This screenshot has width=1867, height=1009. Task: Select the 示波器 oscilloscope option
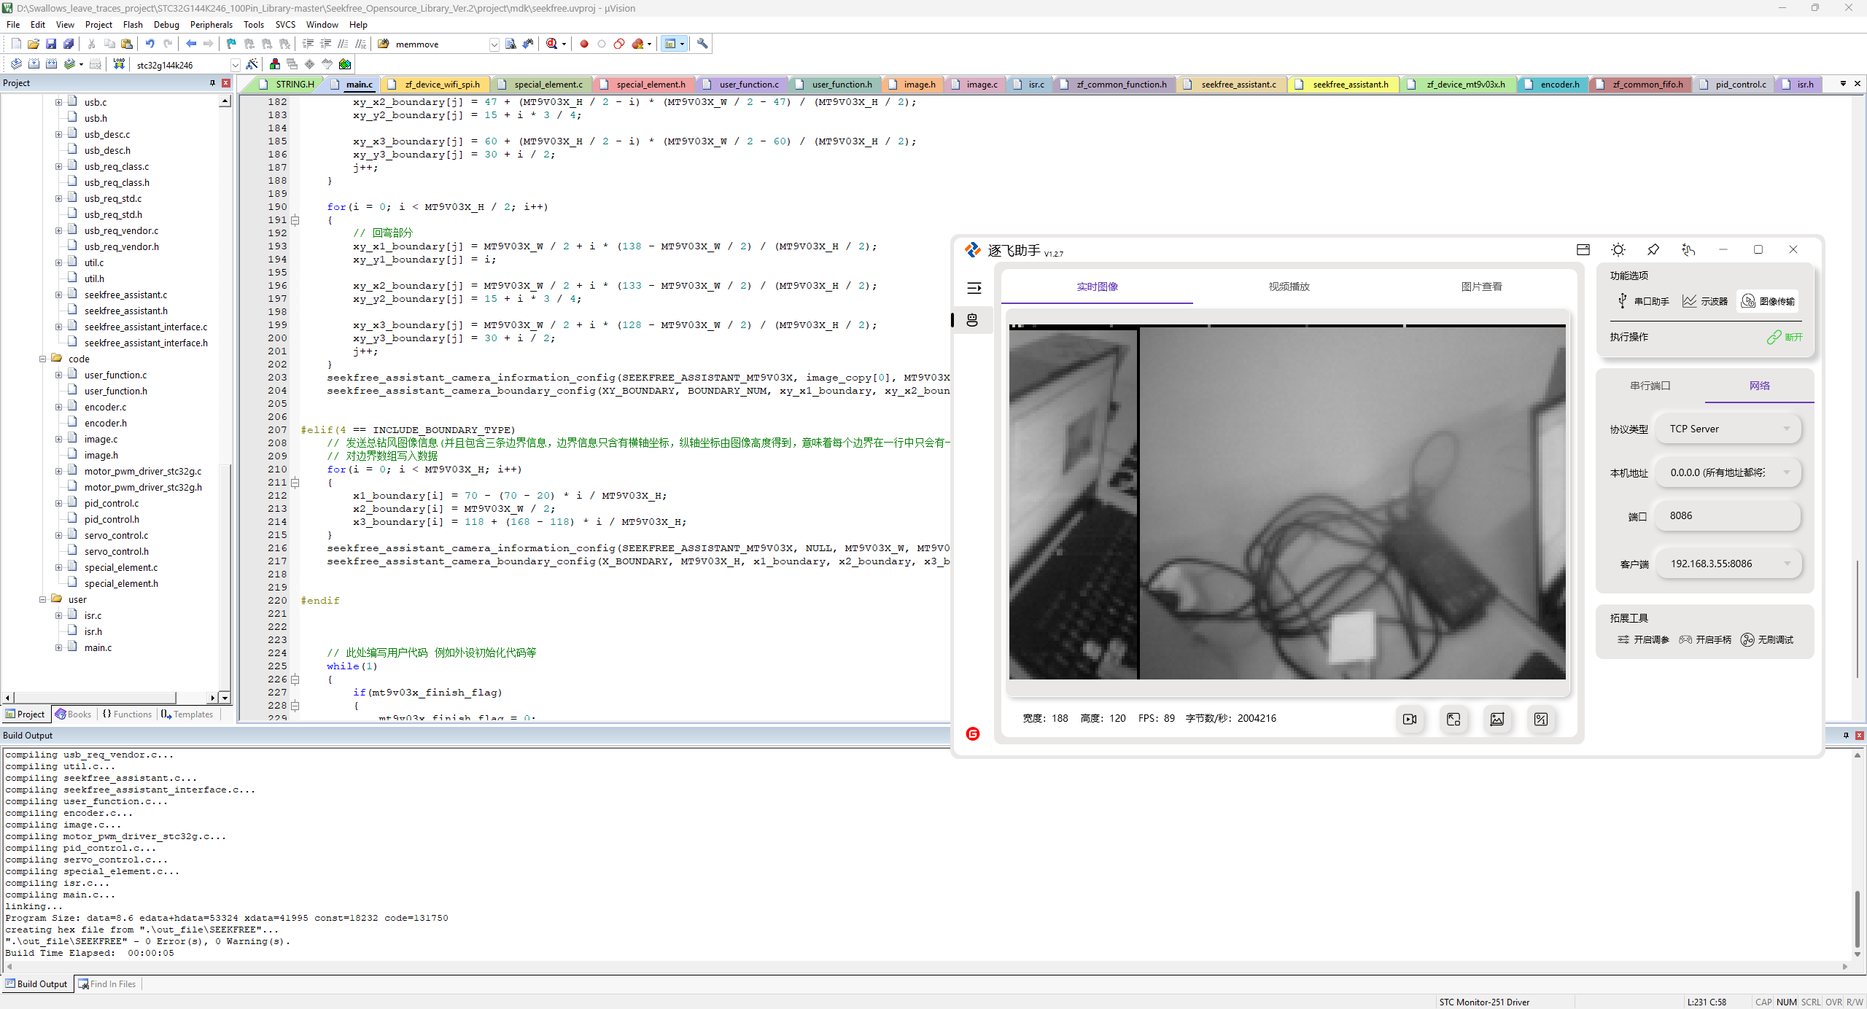click(1705, 301)
